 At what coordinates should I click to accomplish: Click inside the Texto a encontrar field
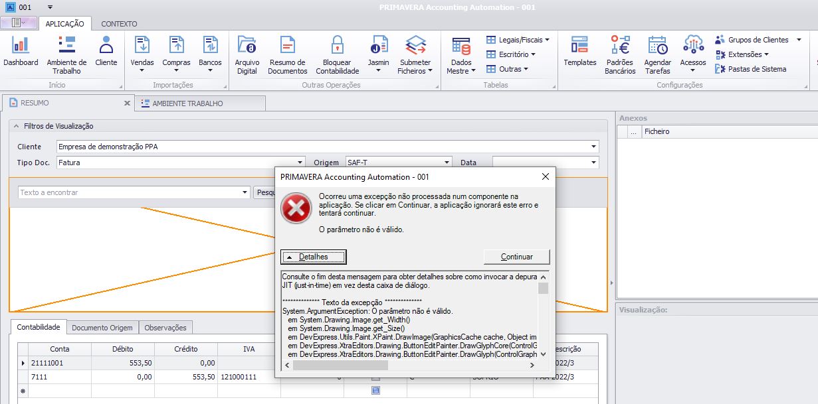pos(129,192)
